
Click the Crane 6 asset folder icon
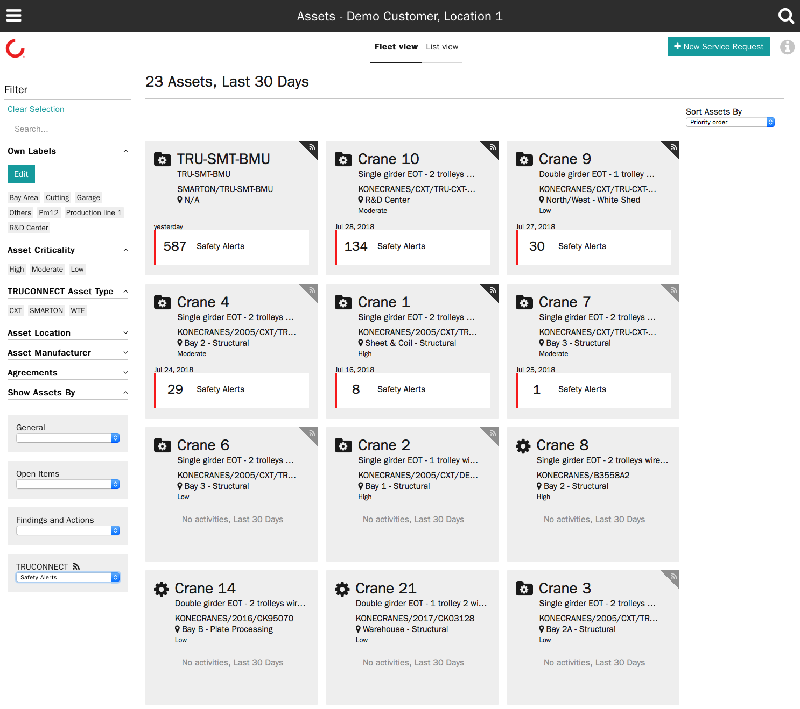163,445
